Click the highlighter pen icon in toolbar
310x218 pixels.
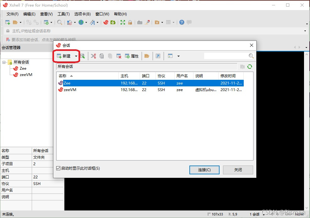(x=147, y=22)
